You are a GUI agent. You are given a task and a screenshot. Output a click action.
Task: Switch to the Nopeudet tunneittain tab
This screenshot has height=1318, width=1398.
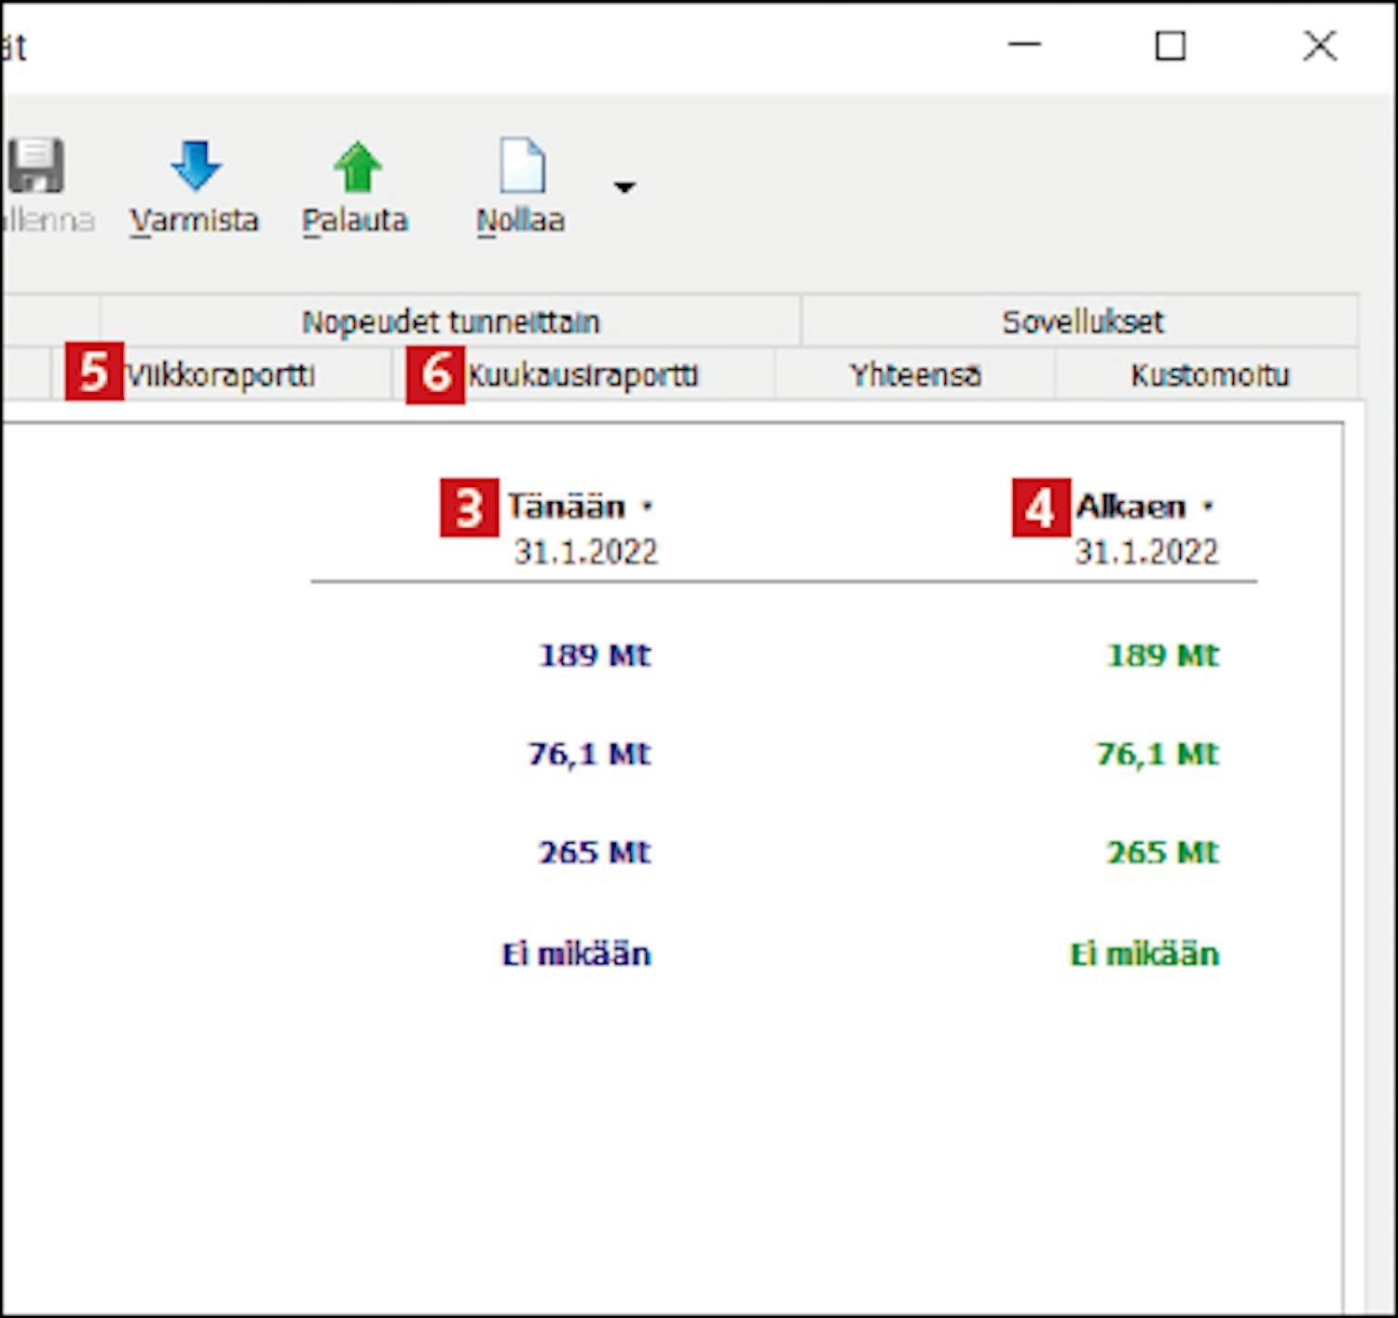click(450, 322)
